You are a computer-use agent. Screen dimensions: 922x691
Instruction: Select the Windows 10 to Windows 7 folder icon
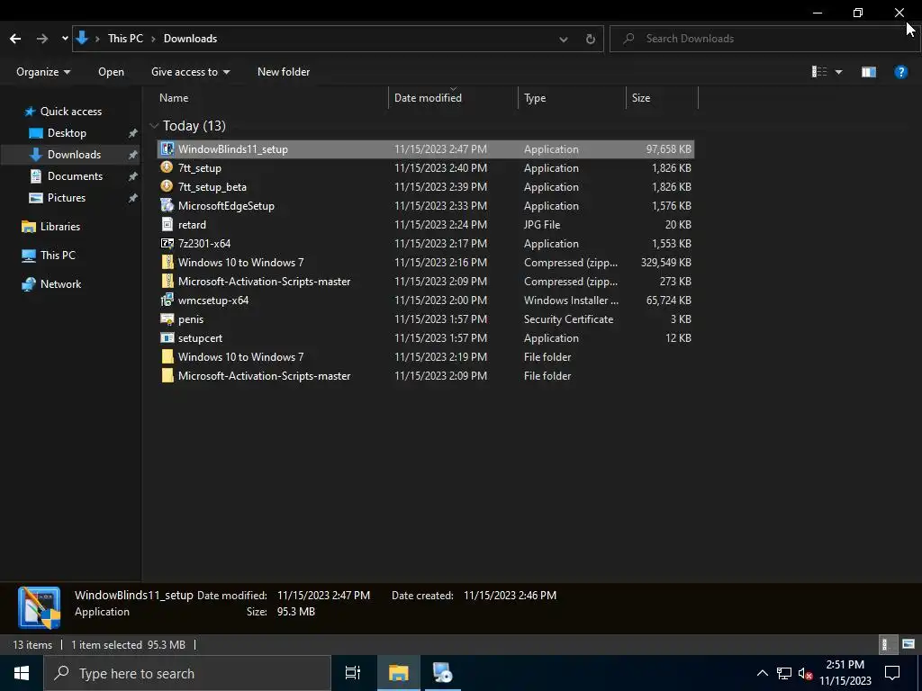coord(167,356)
